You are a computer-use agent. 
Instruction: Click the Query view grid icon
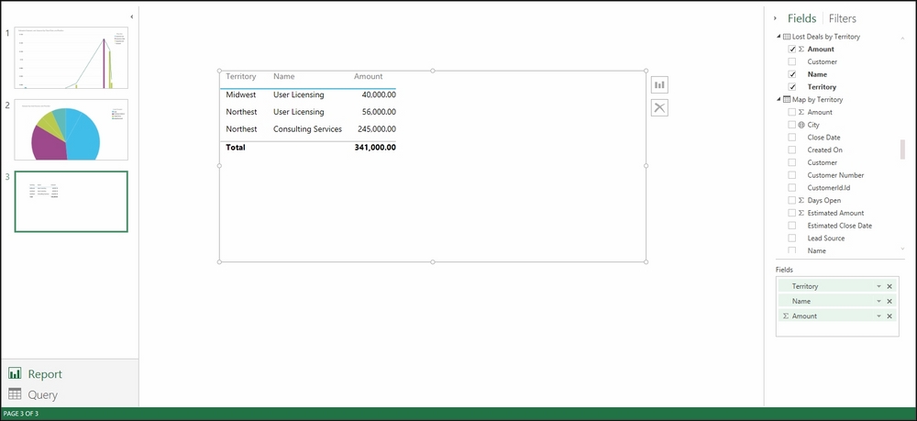(15, 394)
